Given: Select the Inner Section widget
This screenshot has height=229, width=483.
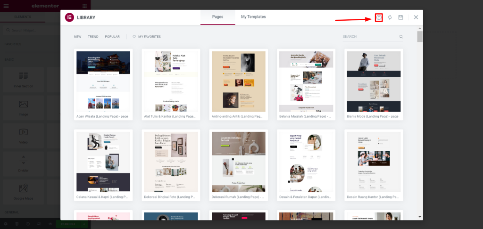Looking at the screenshot, I should click(24, 80).
